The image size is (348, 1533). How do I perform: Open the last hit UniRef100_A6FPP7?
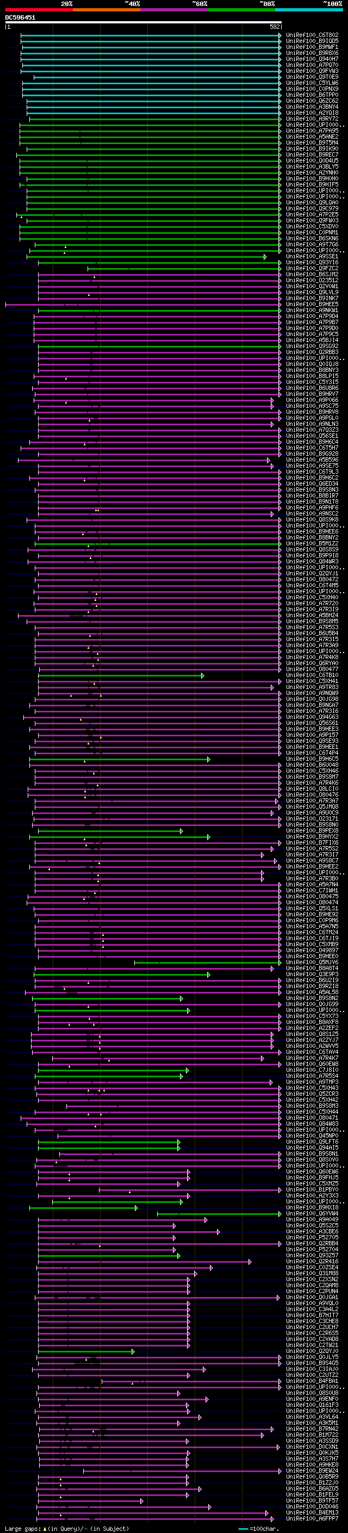(x=312, y=1519)
